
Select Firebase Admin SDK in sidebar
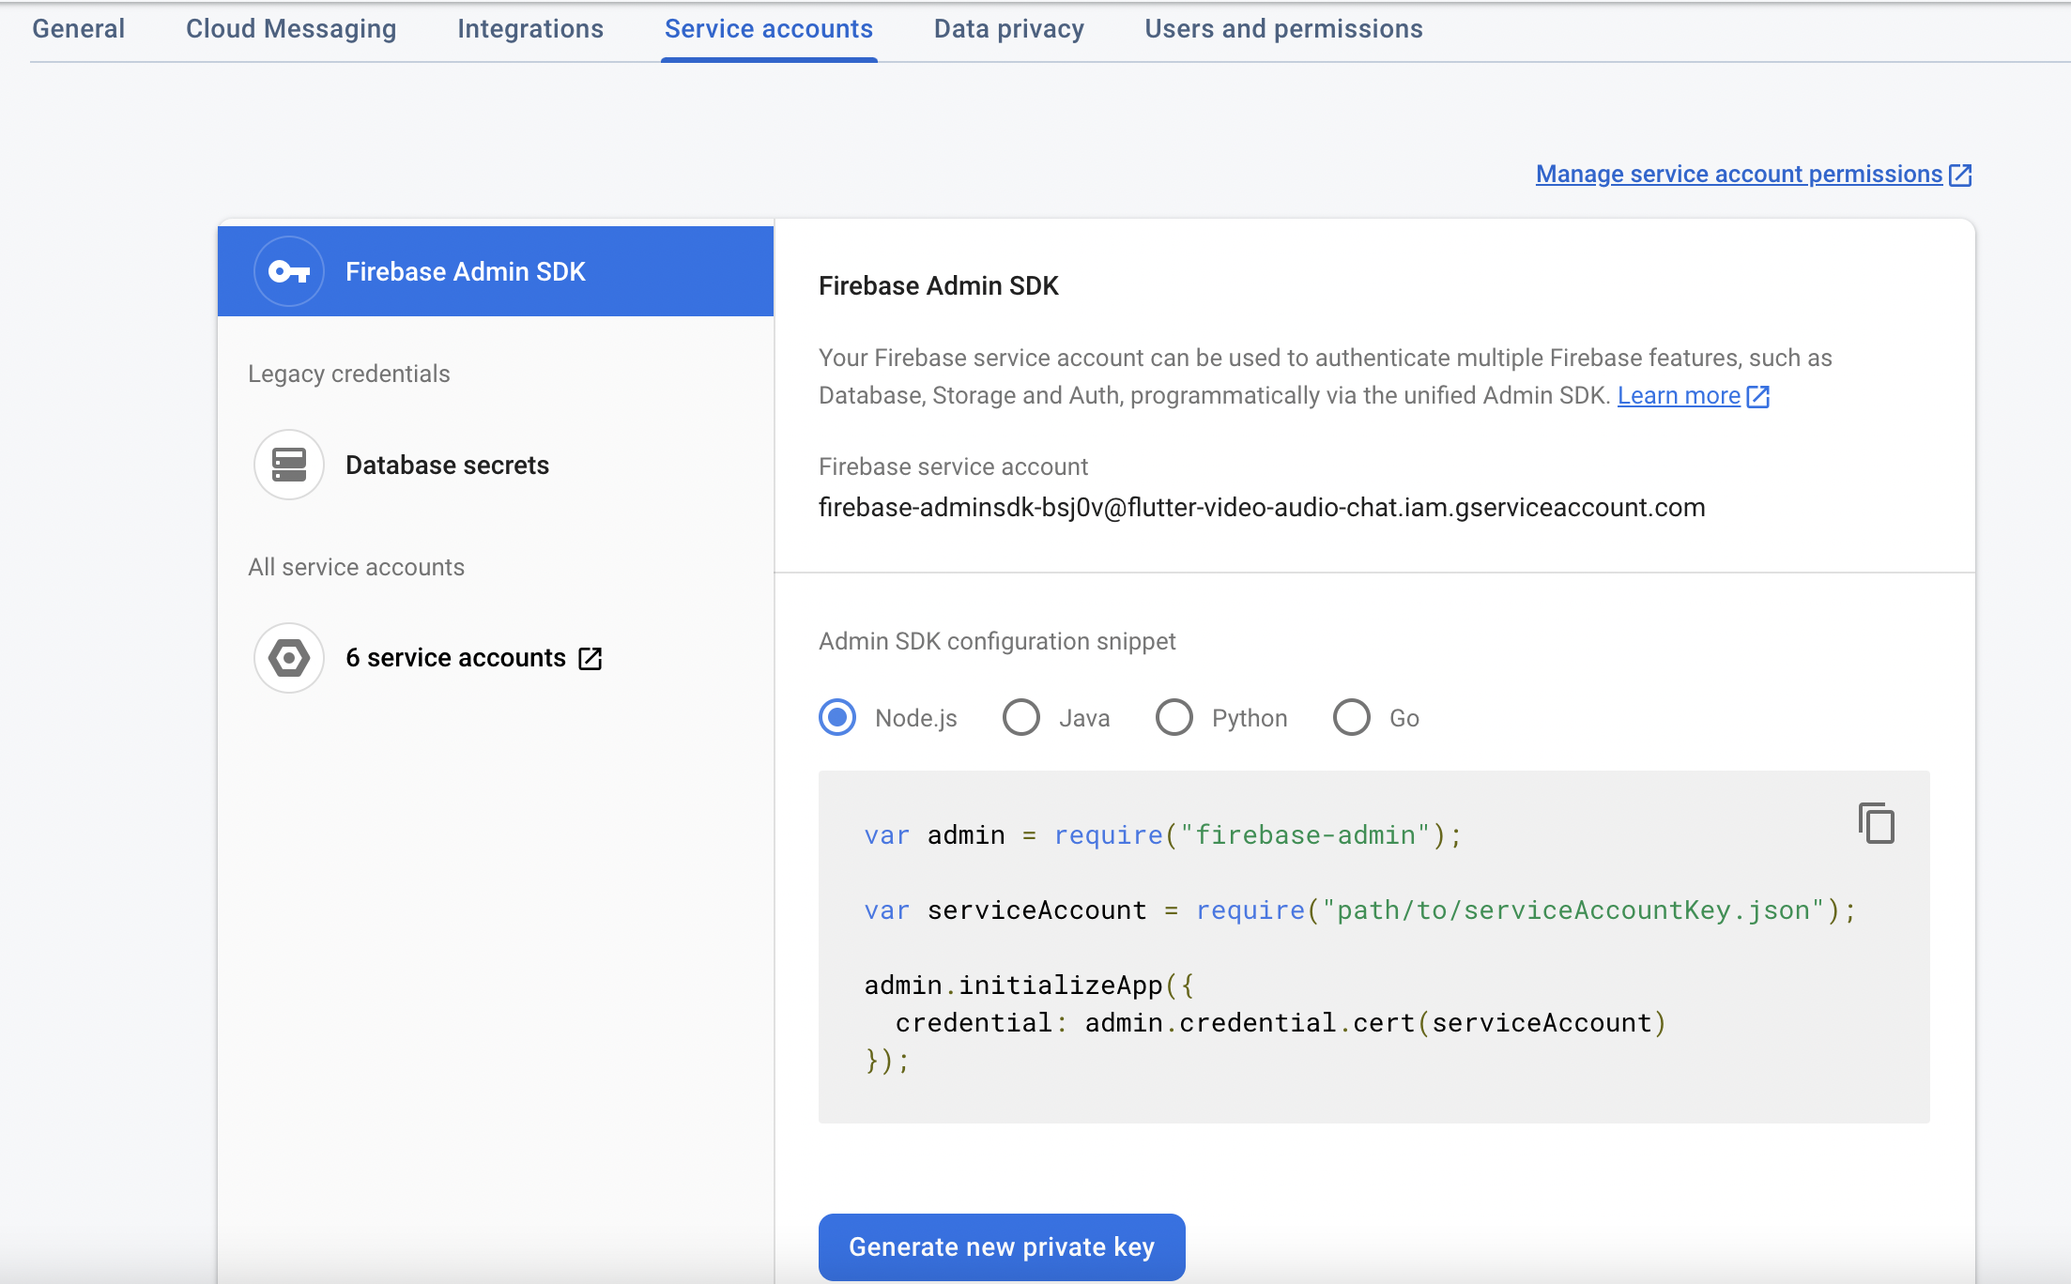(x=496, y=271)
